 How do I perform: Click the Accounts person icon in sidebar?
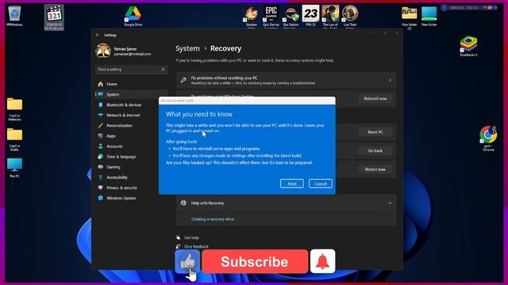(x=101, y=146)
